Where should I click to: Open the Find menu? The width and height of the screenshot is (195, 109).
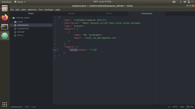click(41, 10)
